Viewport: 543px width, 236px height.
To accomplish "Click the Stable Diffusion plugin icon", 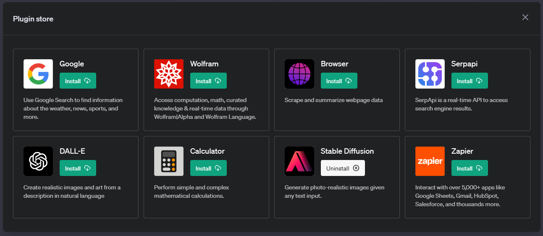I will click(299, 161).
